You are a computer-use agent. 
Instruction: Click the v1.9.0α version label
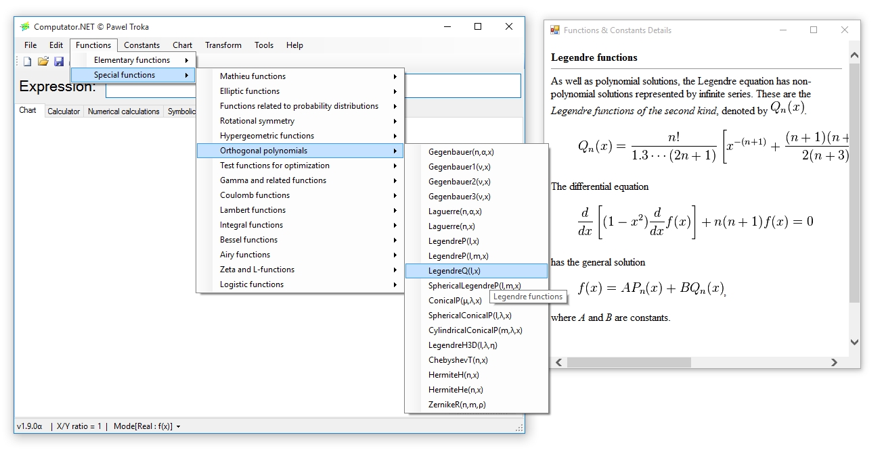[30, 426]
